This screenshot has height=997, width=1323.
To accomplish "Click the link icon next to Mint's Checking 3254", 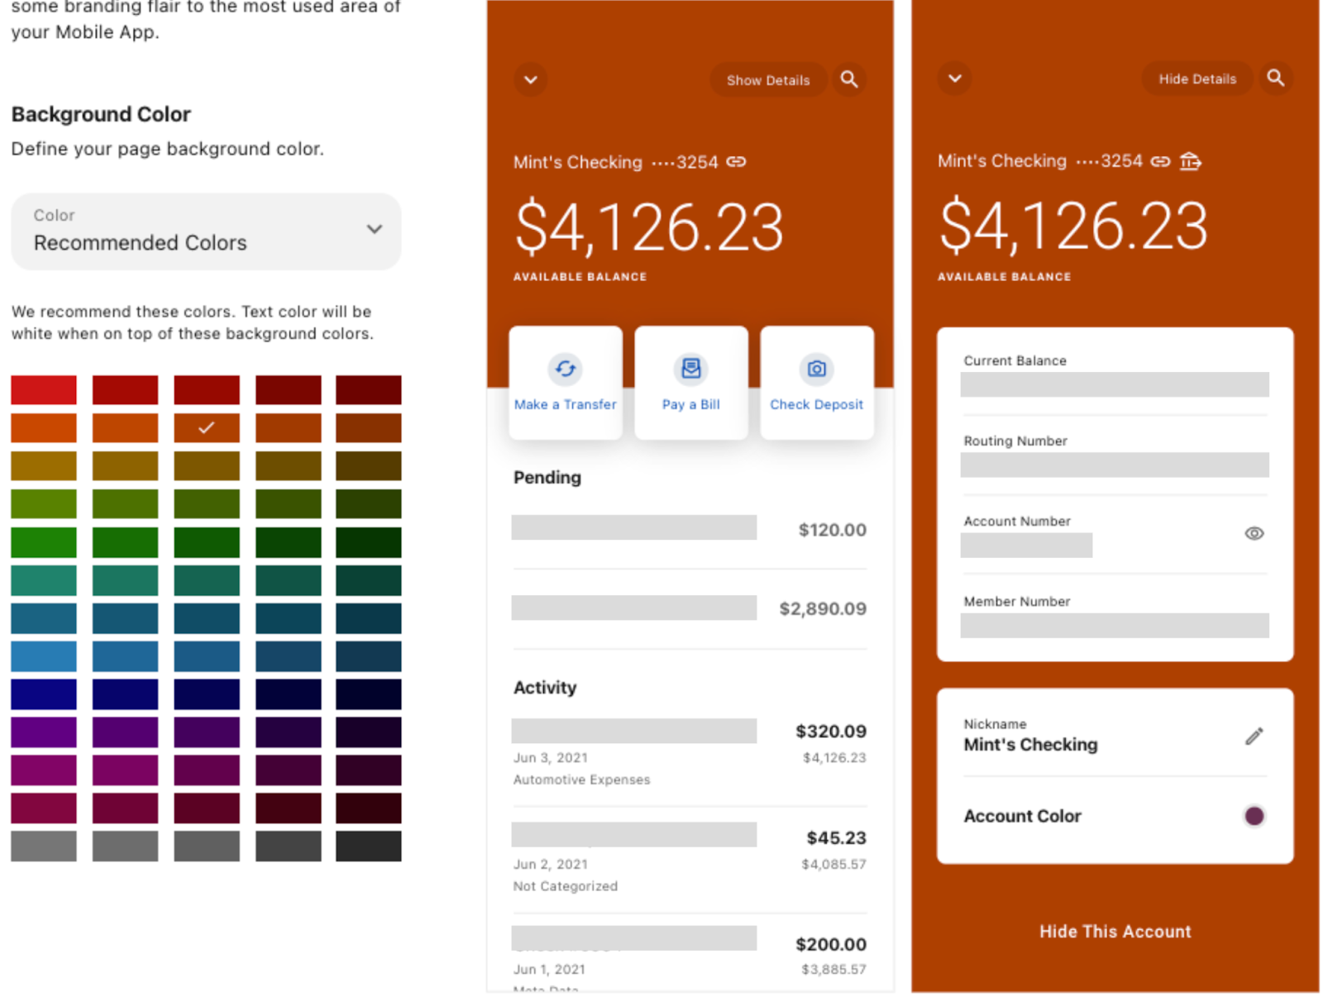I will coord(737,162).
